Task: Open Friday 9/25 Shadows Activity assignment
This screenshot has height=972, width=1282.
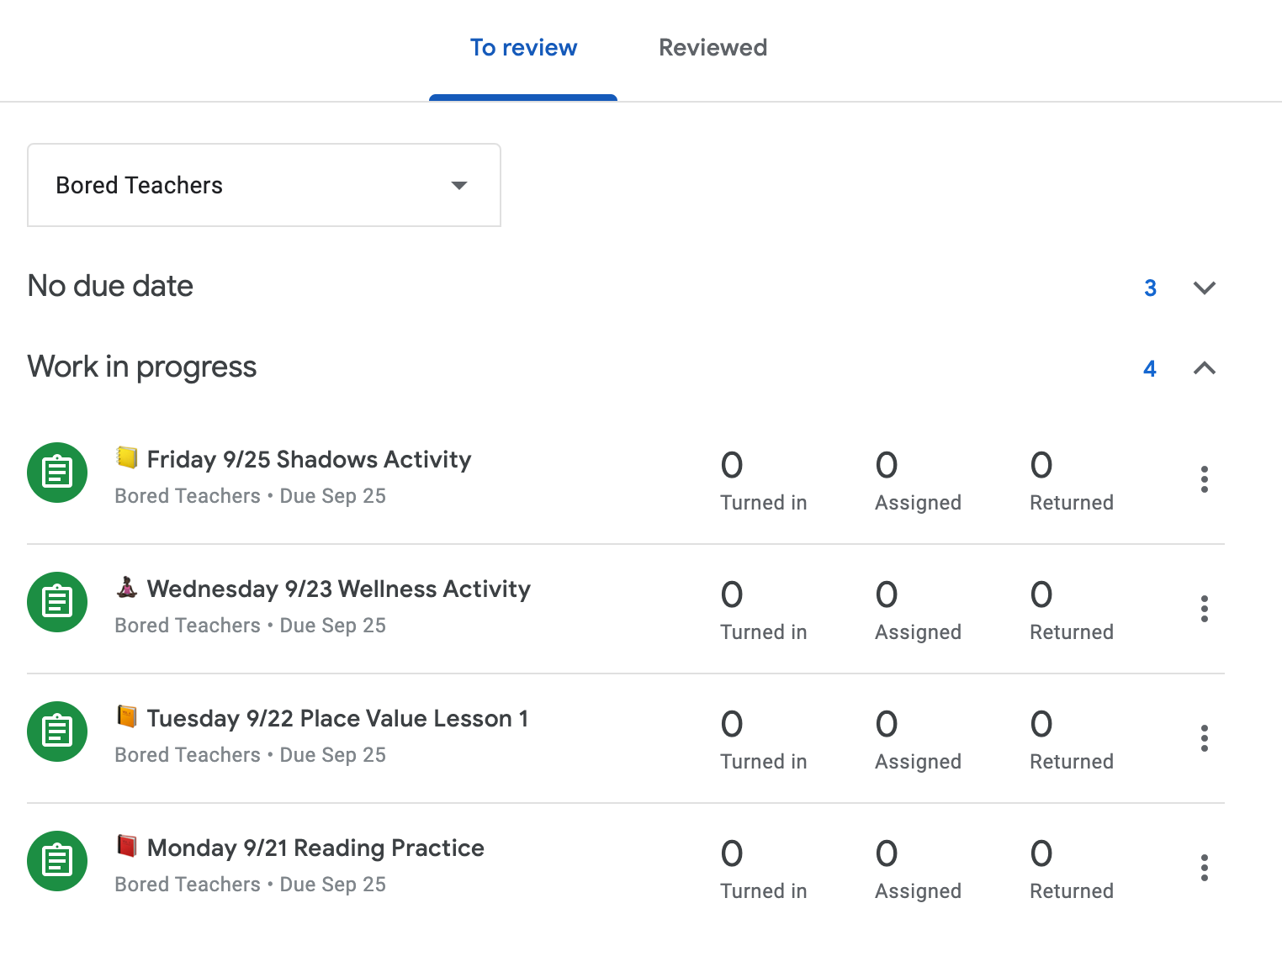Action: pos(309,460)
